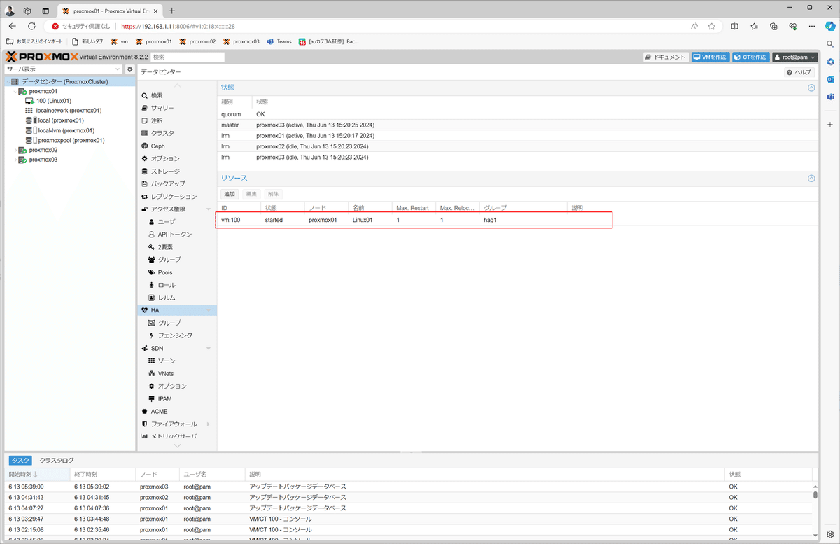Click the オプション gear icon under SDN
This screenshot has height=544, width=840.
[152, 386]
